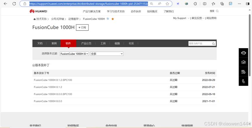This screenshot has width=252, height=128.
Task: Click date 2021-11-01 cell
Action: coord(209,101)
